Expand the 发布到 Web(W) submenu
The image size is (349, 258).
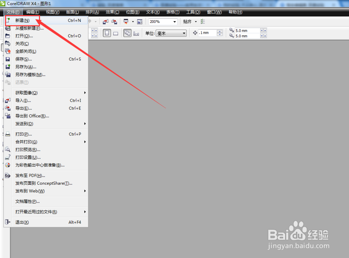[85, 191]
